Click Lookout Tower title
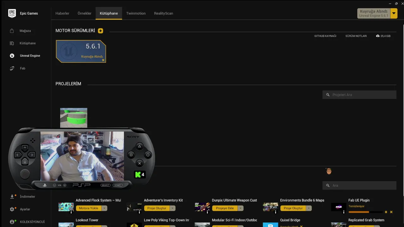404x227 pixels. 87,220
